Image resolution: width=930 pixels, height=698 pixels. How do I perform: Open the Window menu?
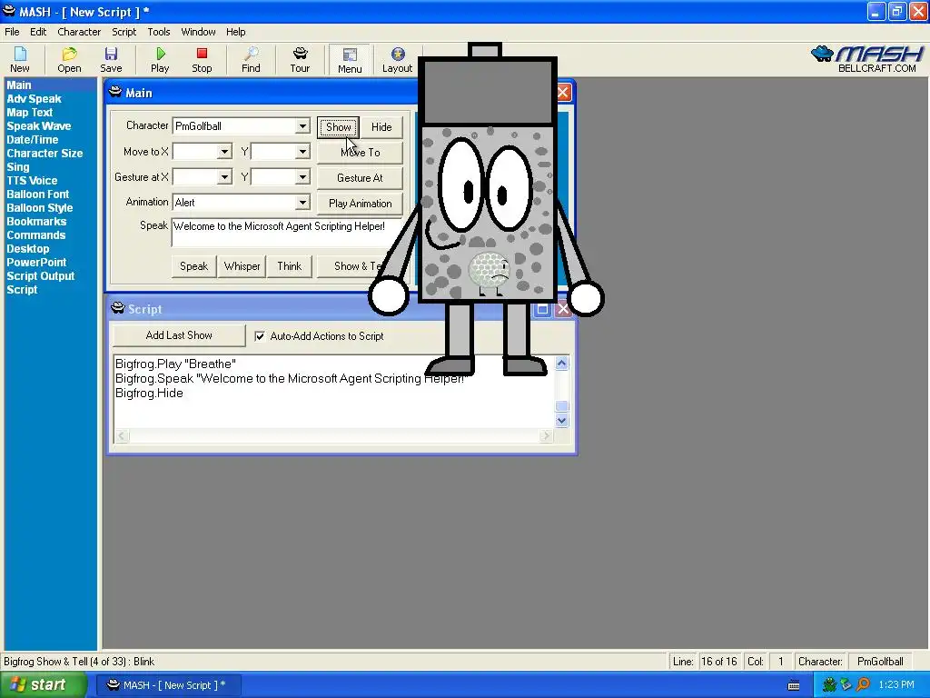(198, 32)
